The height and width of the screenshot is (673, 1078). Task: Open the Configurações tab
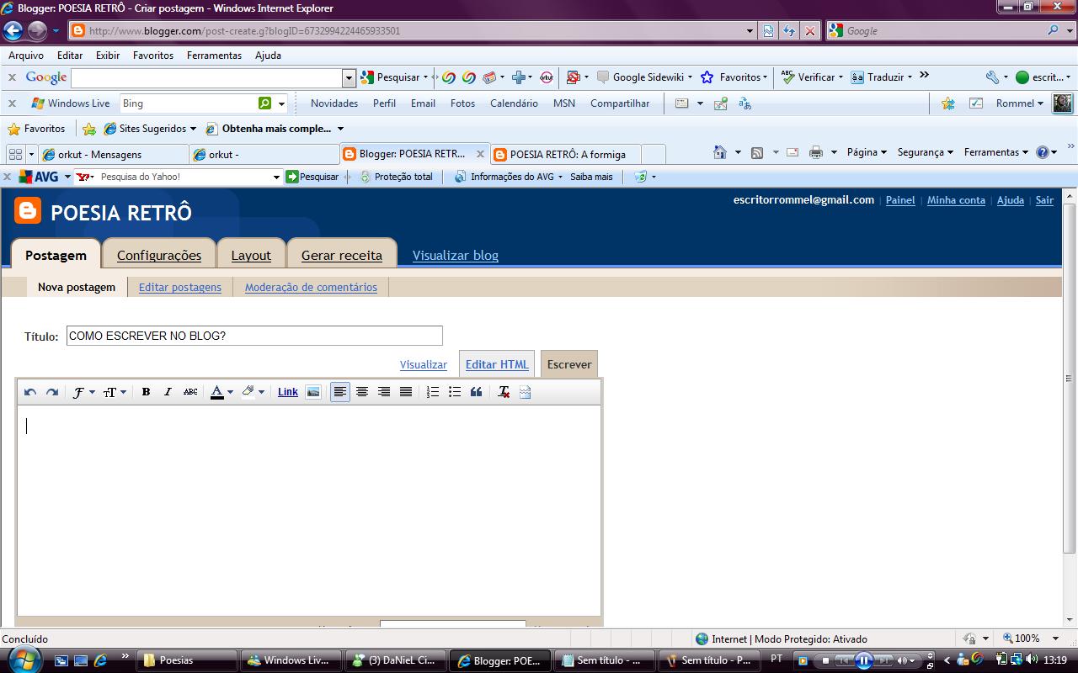point(159,255)
